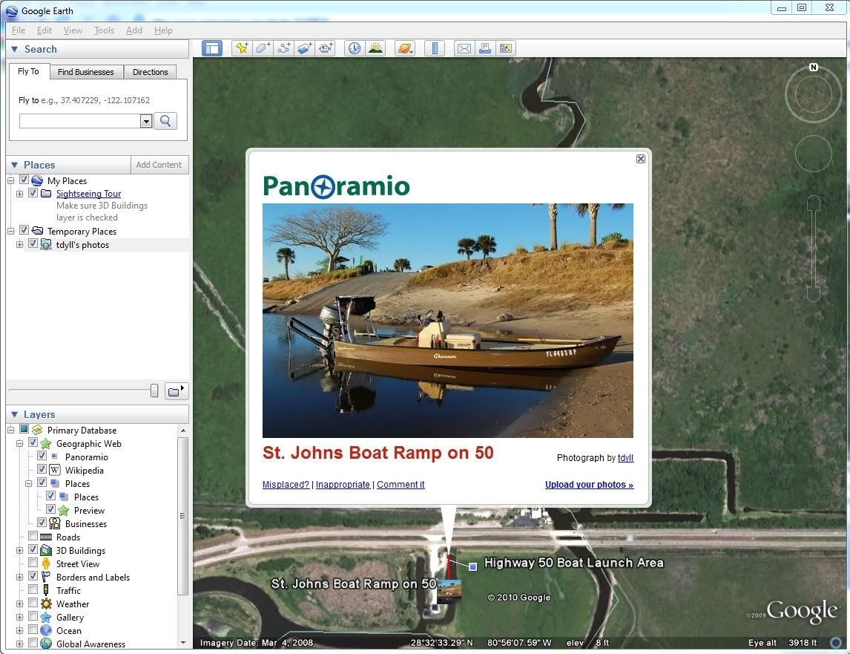Enable the Street View checkbox
The width and height of the screenshot is (850, 654).
tap(33, 563)
